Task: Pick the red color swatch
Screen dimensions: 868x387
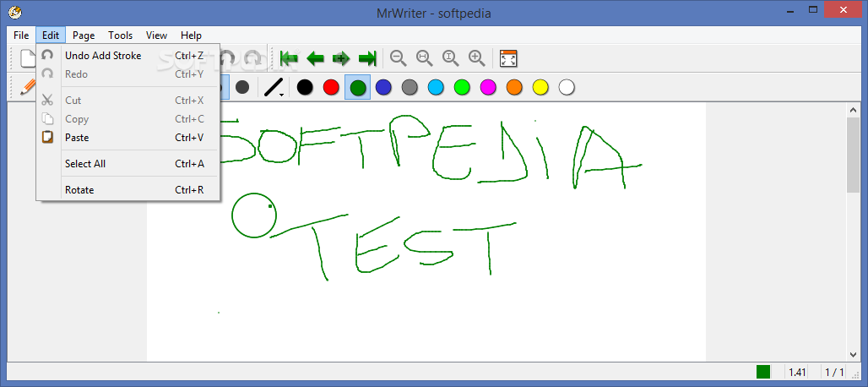Action: pos(331,87)
